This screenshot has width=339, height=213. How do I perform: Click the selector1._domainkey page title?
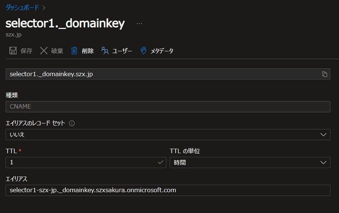click(x=65, y=24)
